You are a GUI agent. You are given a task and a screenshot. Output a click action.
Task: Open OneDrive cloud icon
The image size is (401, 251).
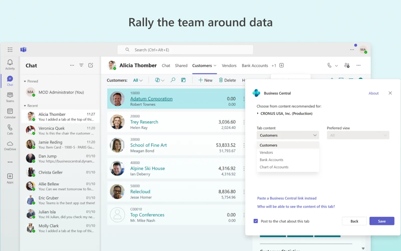point(10,146)
